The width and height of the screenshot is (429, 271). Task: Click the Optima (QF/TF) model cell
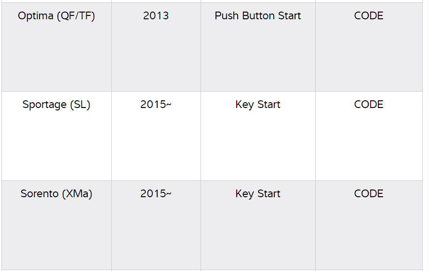coord(56,16)
